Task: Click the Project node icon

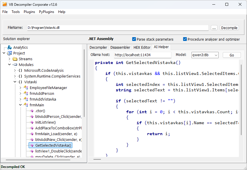Action: click(10, 53)
